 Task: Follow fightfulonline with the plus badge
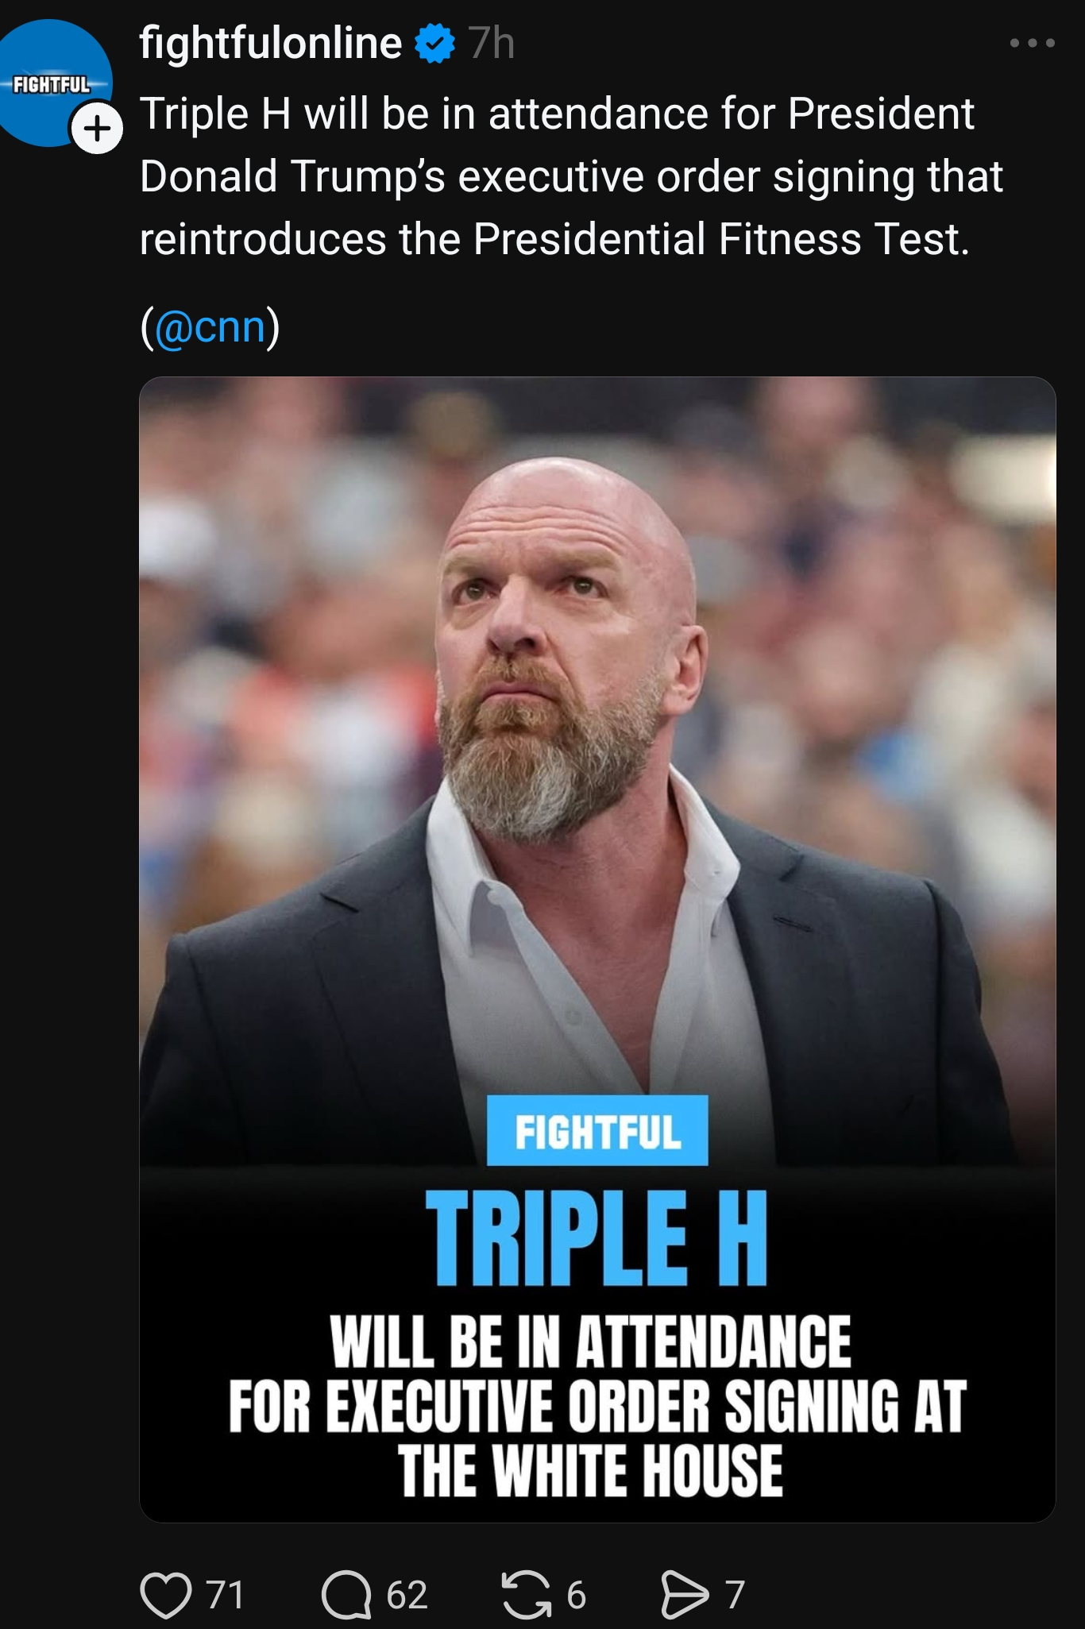(x=97, y=129)
